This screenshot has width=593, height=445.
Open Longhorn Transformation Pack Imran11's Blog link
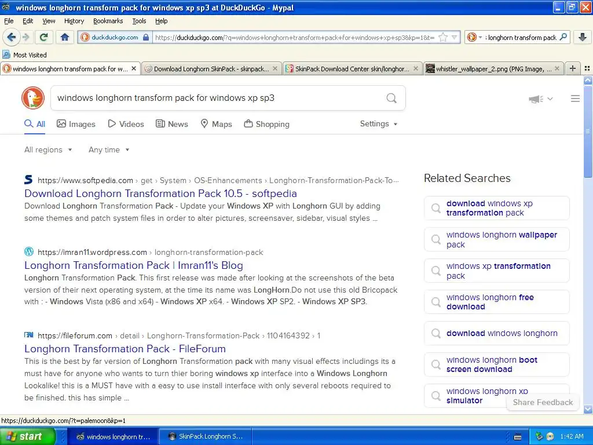click(x=134, y=265)
